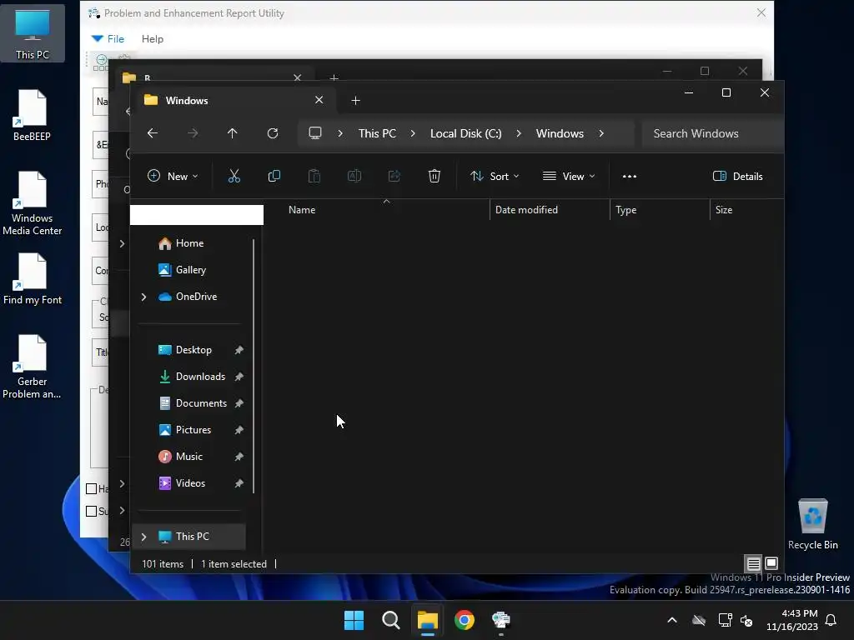Open Help menu in Report Utility
854x640 pixels.
point(153,38)
